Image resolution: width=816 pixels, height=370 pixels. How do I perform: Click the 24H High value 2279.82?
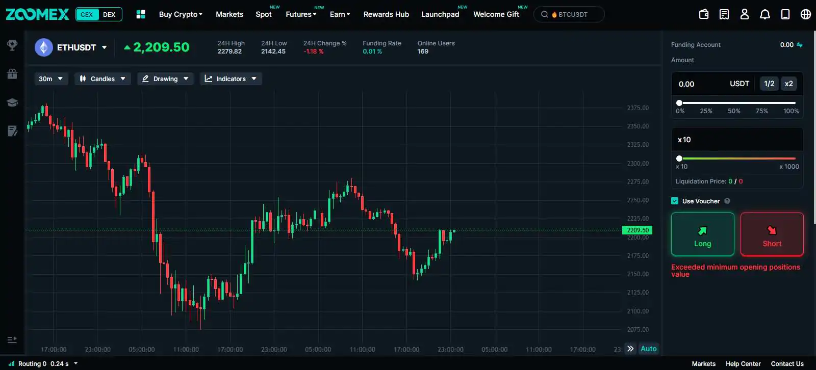pyautogui.click(x=229, y=51)
